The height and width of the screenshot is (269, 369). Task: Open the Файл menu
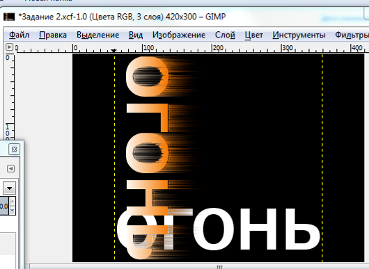click(x=19, y=35)
